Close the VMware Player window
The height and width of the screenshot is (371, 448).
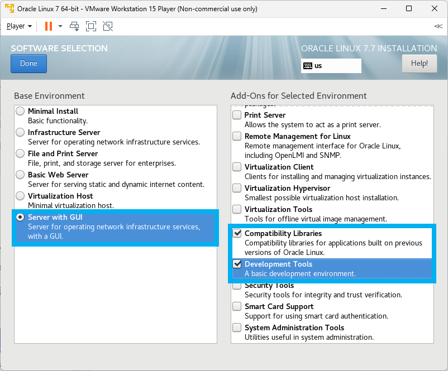(x=435, y=8)
